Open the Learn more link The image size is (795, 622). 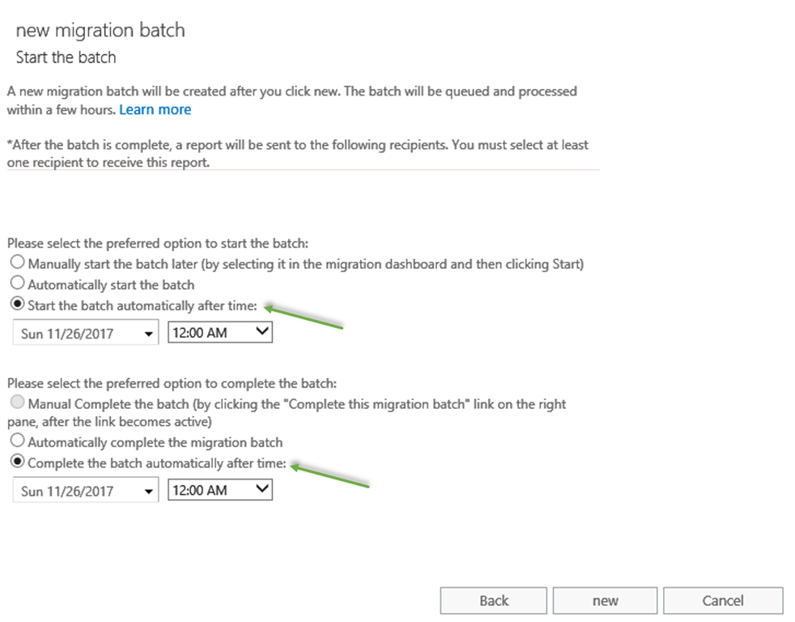point(155,109)
